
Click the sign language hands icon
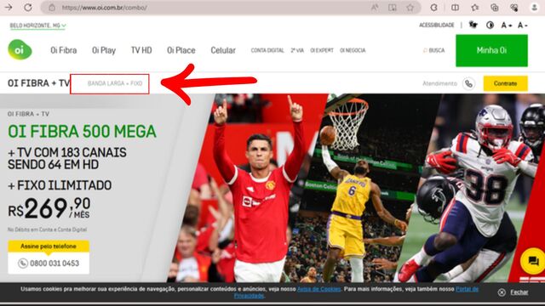[473, 25]
